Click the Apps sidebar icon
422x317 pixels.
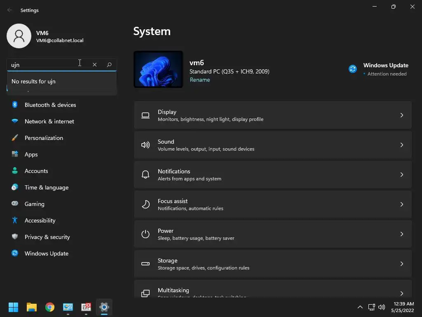(15, 154)
